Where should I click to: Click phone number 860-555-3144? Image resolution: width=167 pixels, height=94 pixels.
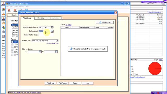pos(140,17)
